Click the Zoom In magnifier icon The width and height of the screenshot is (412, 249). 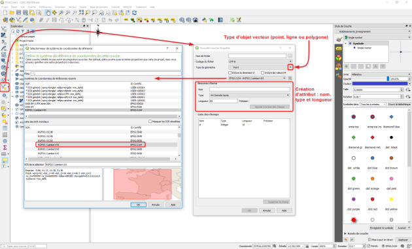[x=61, y=12]
